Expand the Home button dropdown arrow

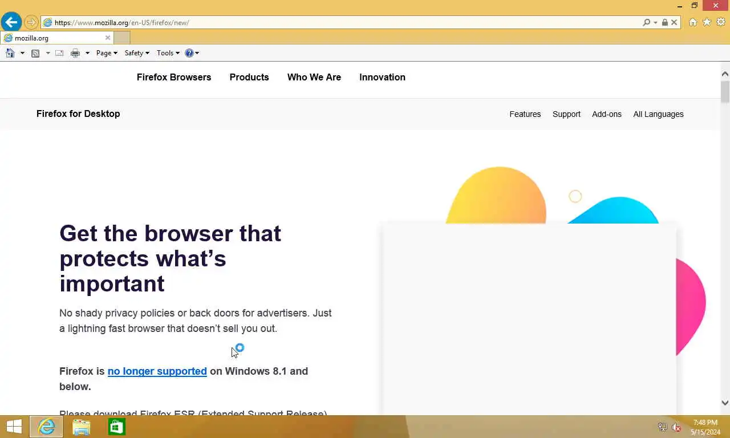click(x=22, y=53)
